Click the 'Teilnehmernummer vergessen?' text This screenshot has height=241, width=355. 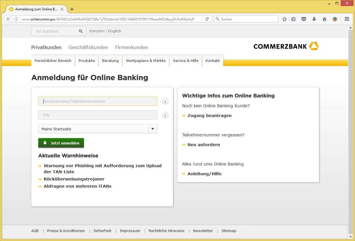pyautogui.click(x=213, y=135)
